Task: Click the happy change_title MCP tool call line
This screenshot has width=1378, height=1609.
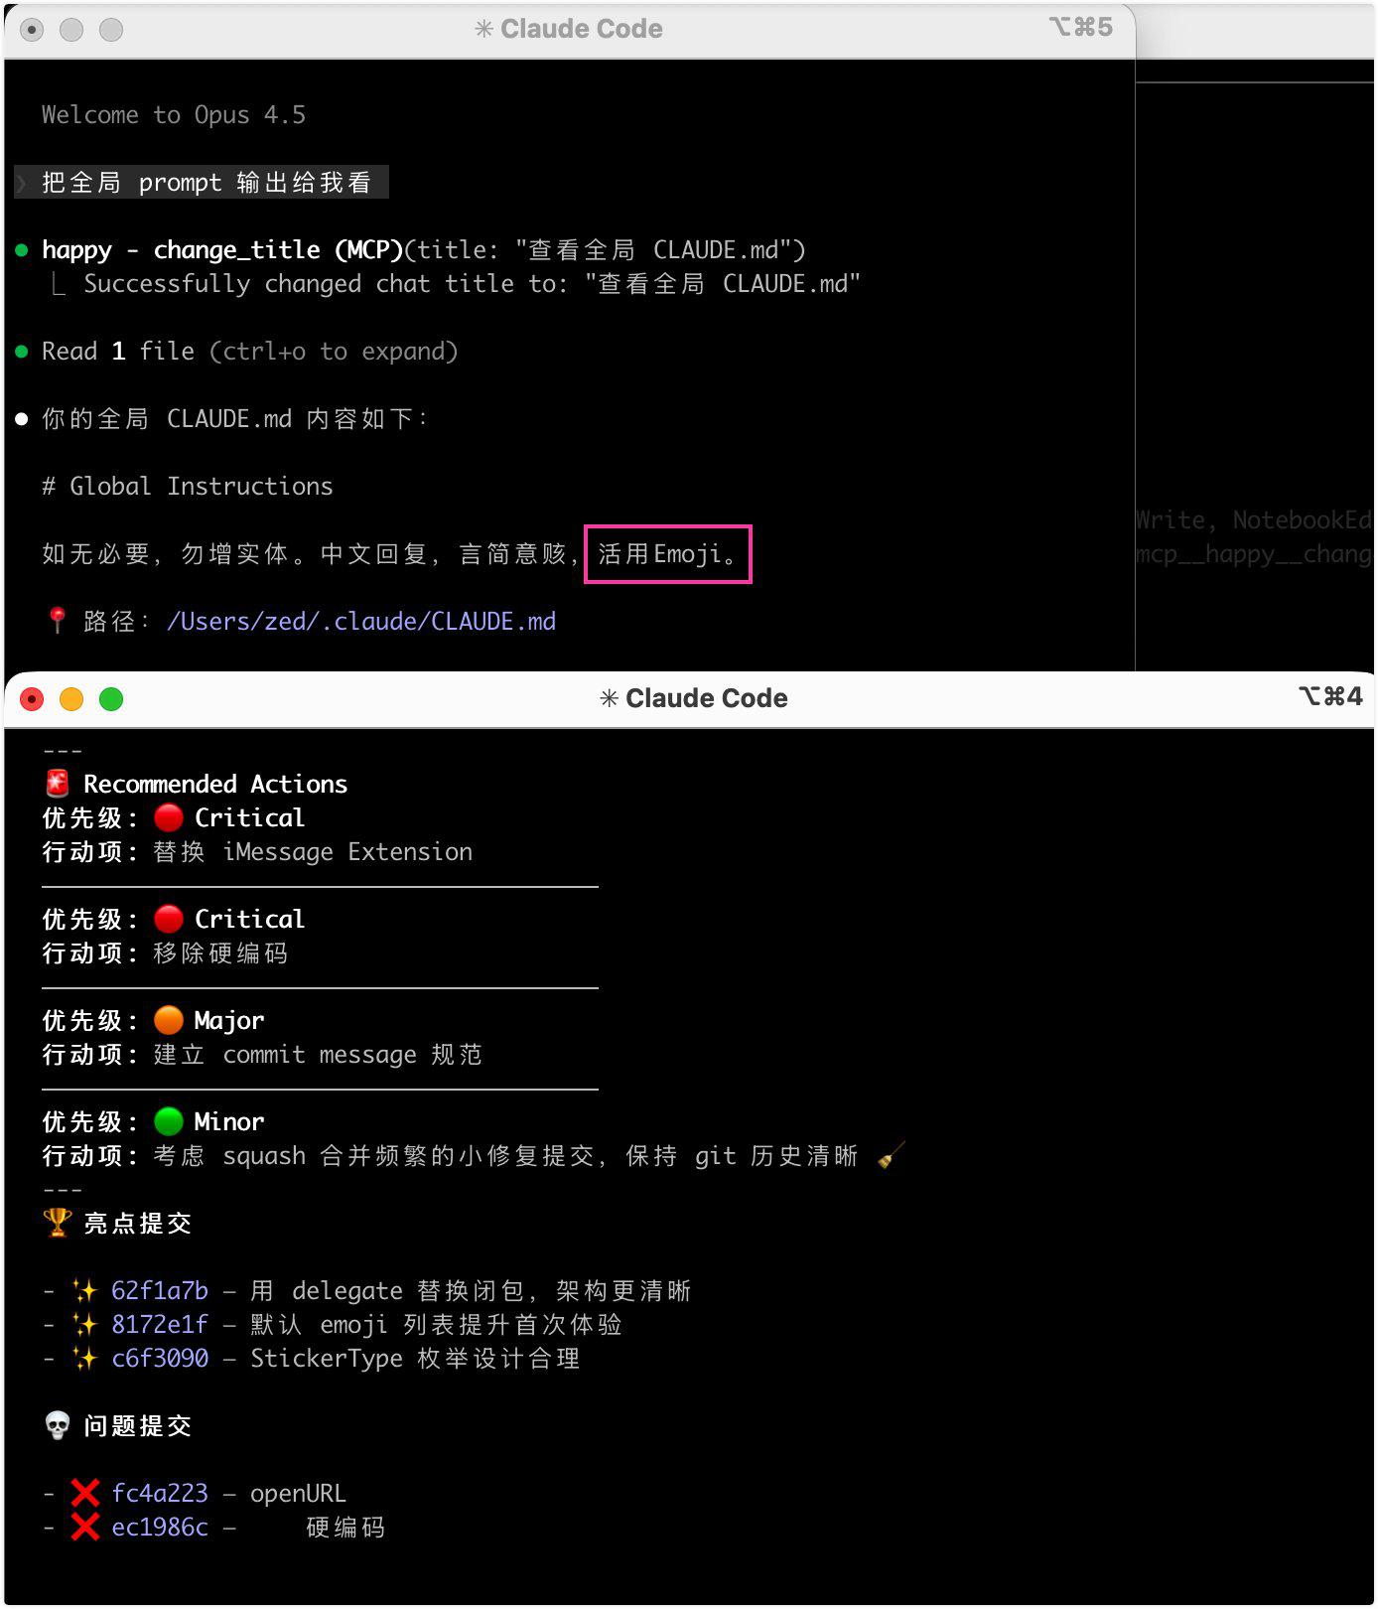Action: point(424,249)
